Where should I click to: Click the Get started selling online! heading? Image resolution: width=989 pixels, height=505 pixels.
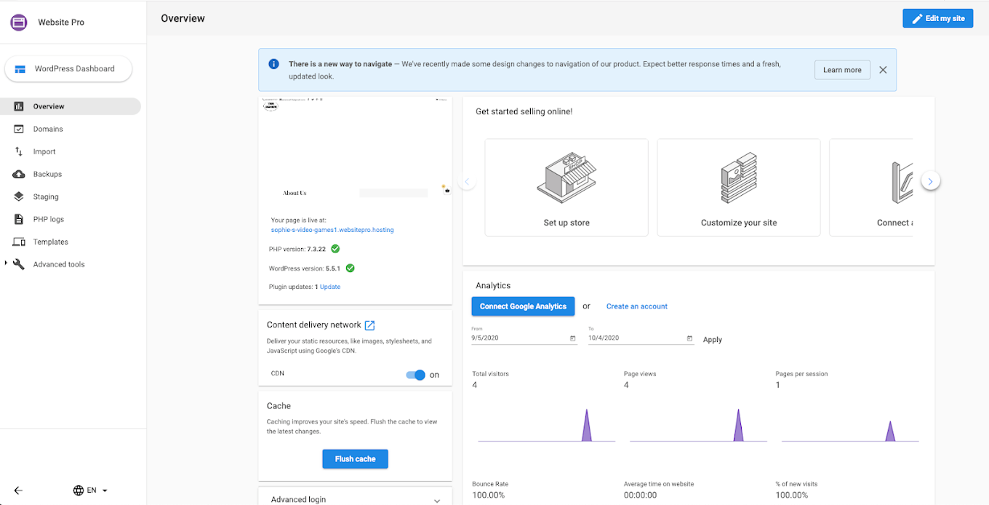(524, 111)
